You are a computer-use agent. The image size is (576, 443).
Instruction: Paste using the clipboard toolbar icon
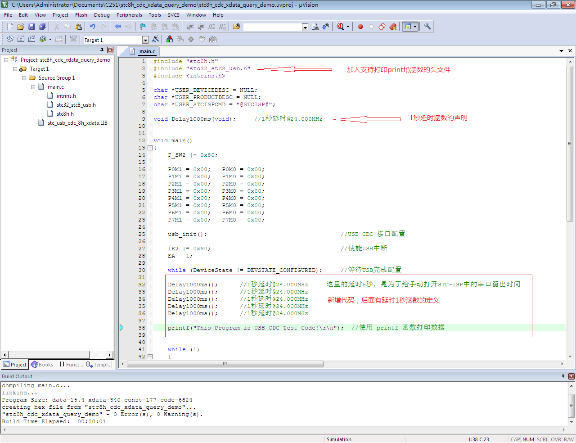click(x=78, y=27)
